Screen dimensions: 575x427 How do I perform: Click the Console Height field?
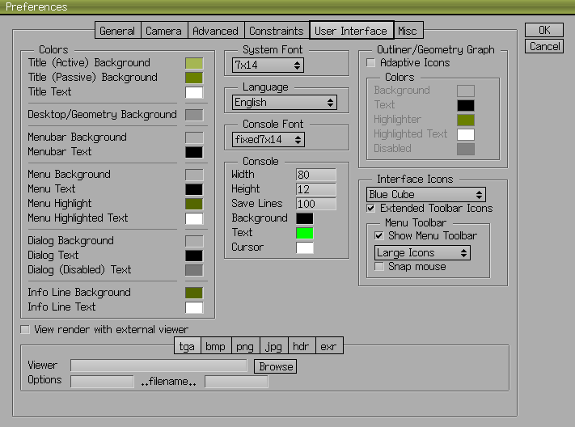315,189
